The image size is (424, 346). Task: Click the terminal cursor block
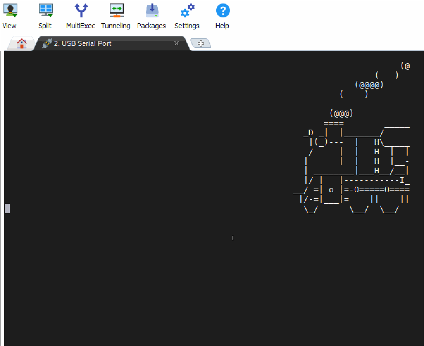(7, 208)
